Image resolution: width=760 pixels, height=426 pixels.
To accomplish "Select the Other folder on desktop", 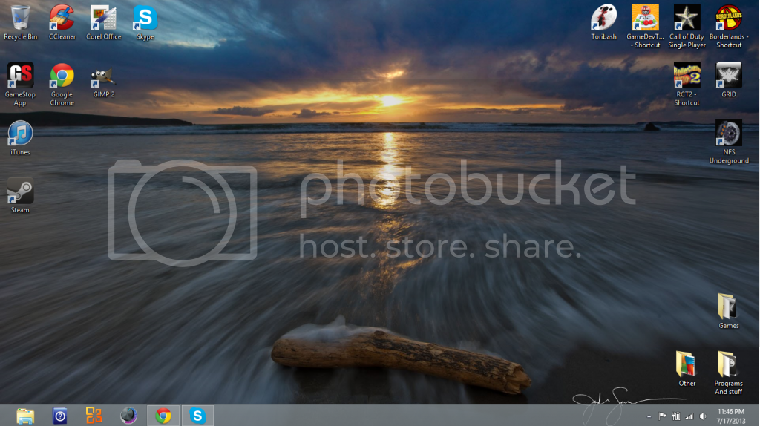I will (x=687, y=369).
